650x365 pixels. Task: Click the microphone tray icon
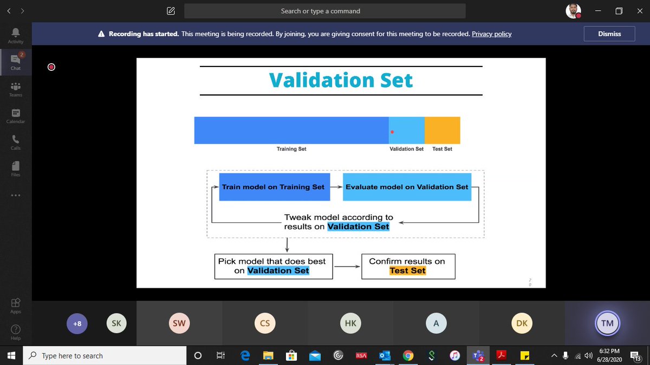click(x=565, y=355)
